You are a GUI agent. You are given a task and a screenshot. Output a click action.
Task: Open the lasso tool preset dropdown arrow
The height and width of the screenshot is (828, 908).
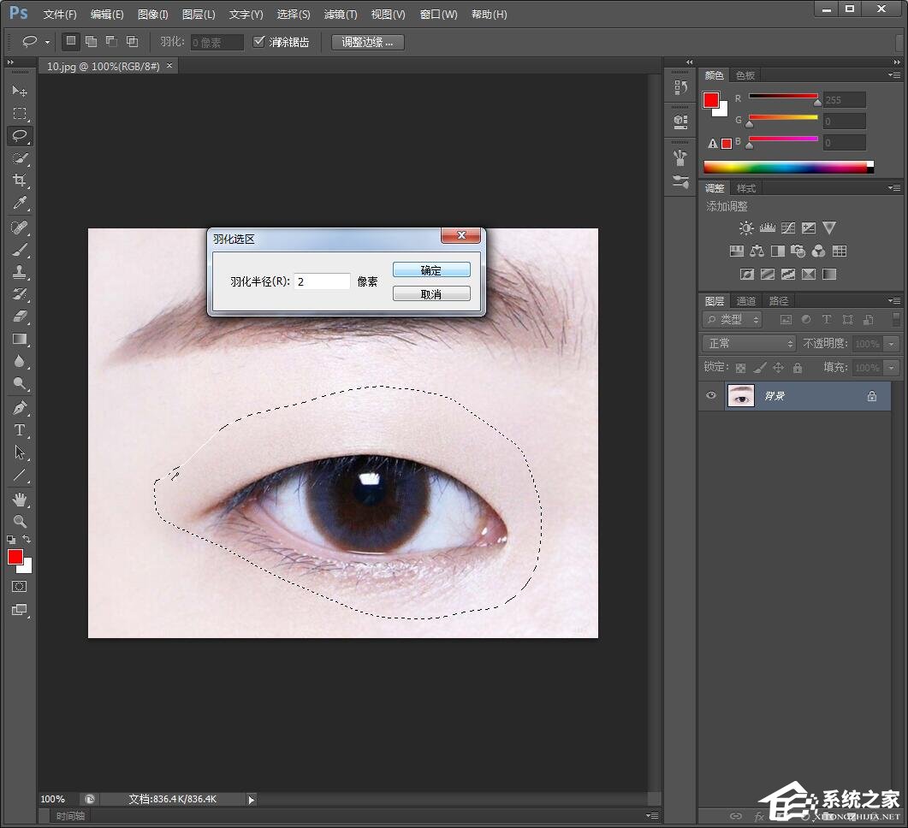[x=49, y=41]
